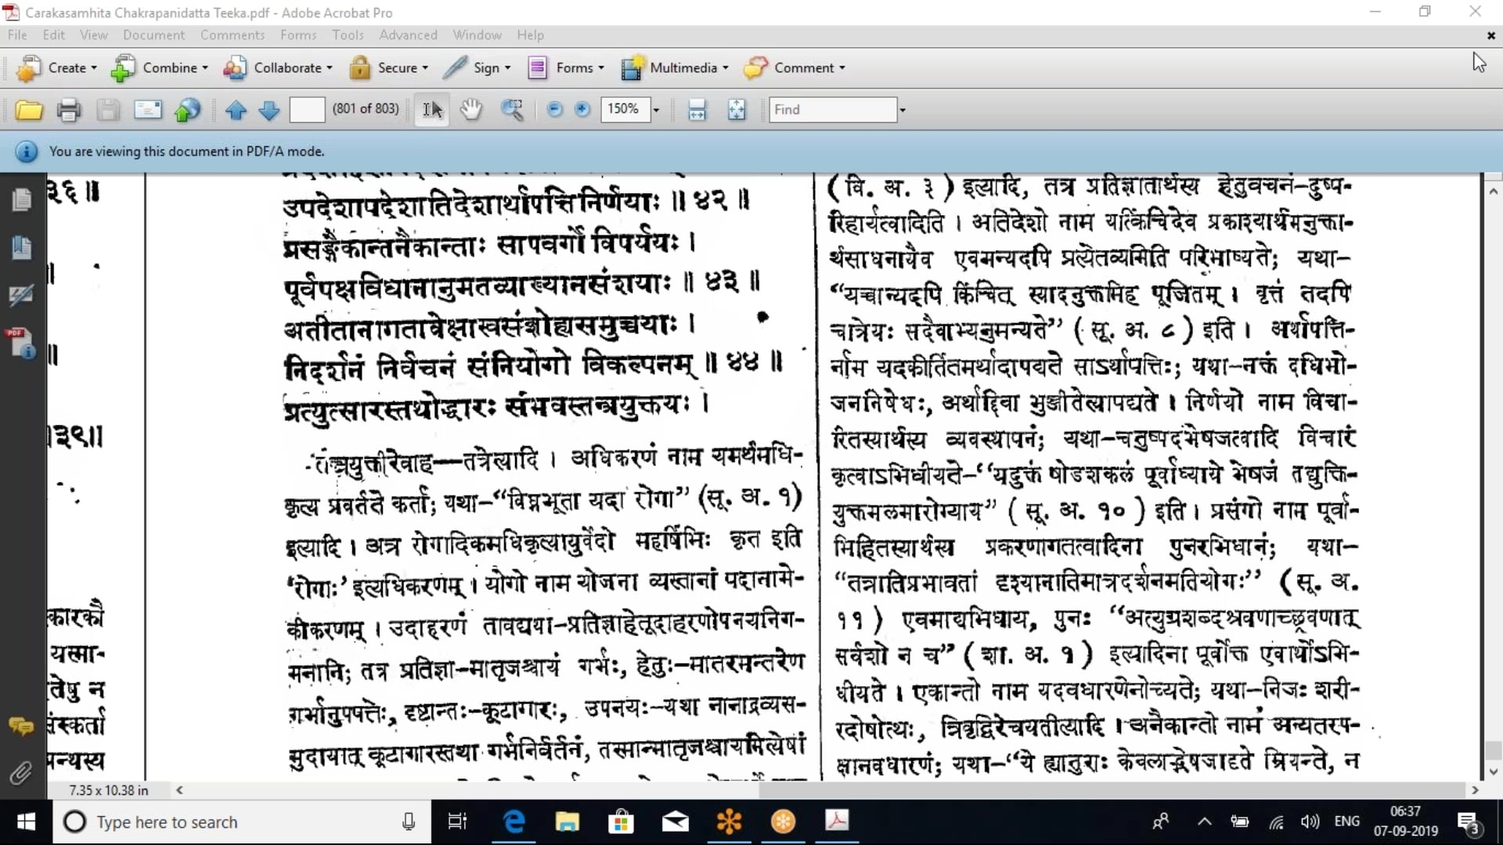Click the Print icon in toolbar

(x=69, y=110)
